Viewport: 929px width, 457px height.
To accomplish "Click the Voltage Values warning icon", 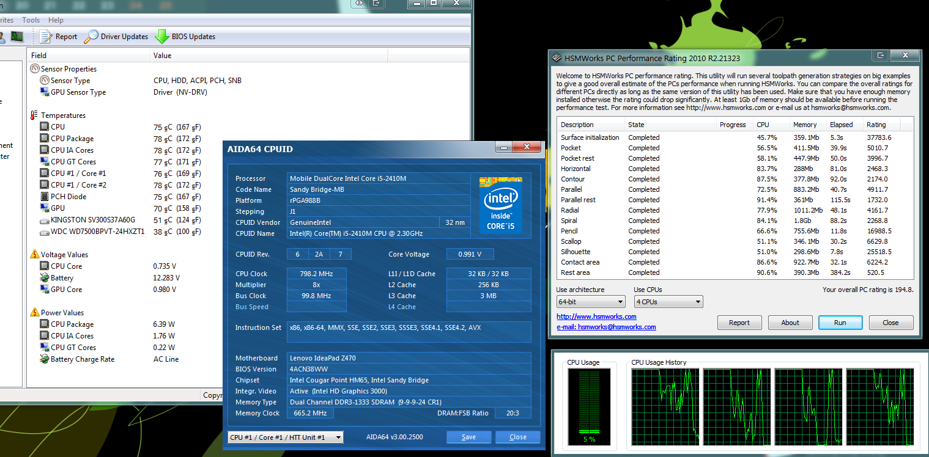I will click(35, 255).
